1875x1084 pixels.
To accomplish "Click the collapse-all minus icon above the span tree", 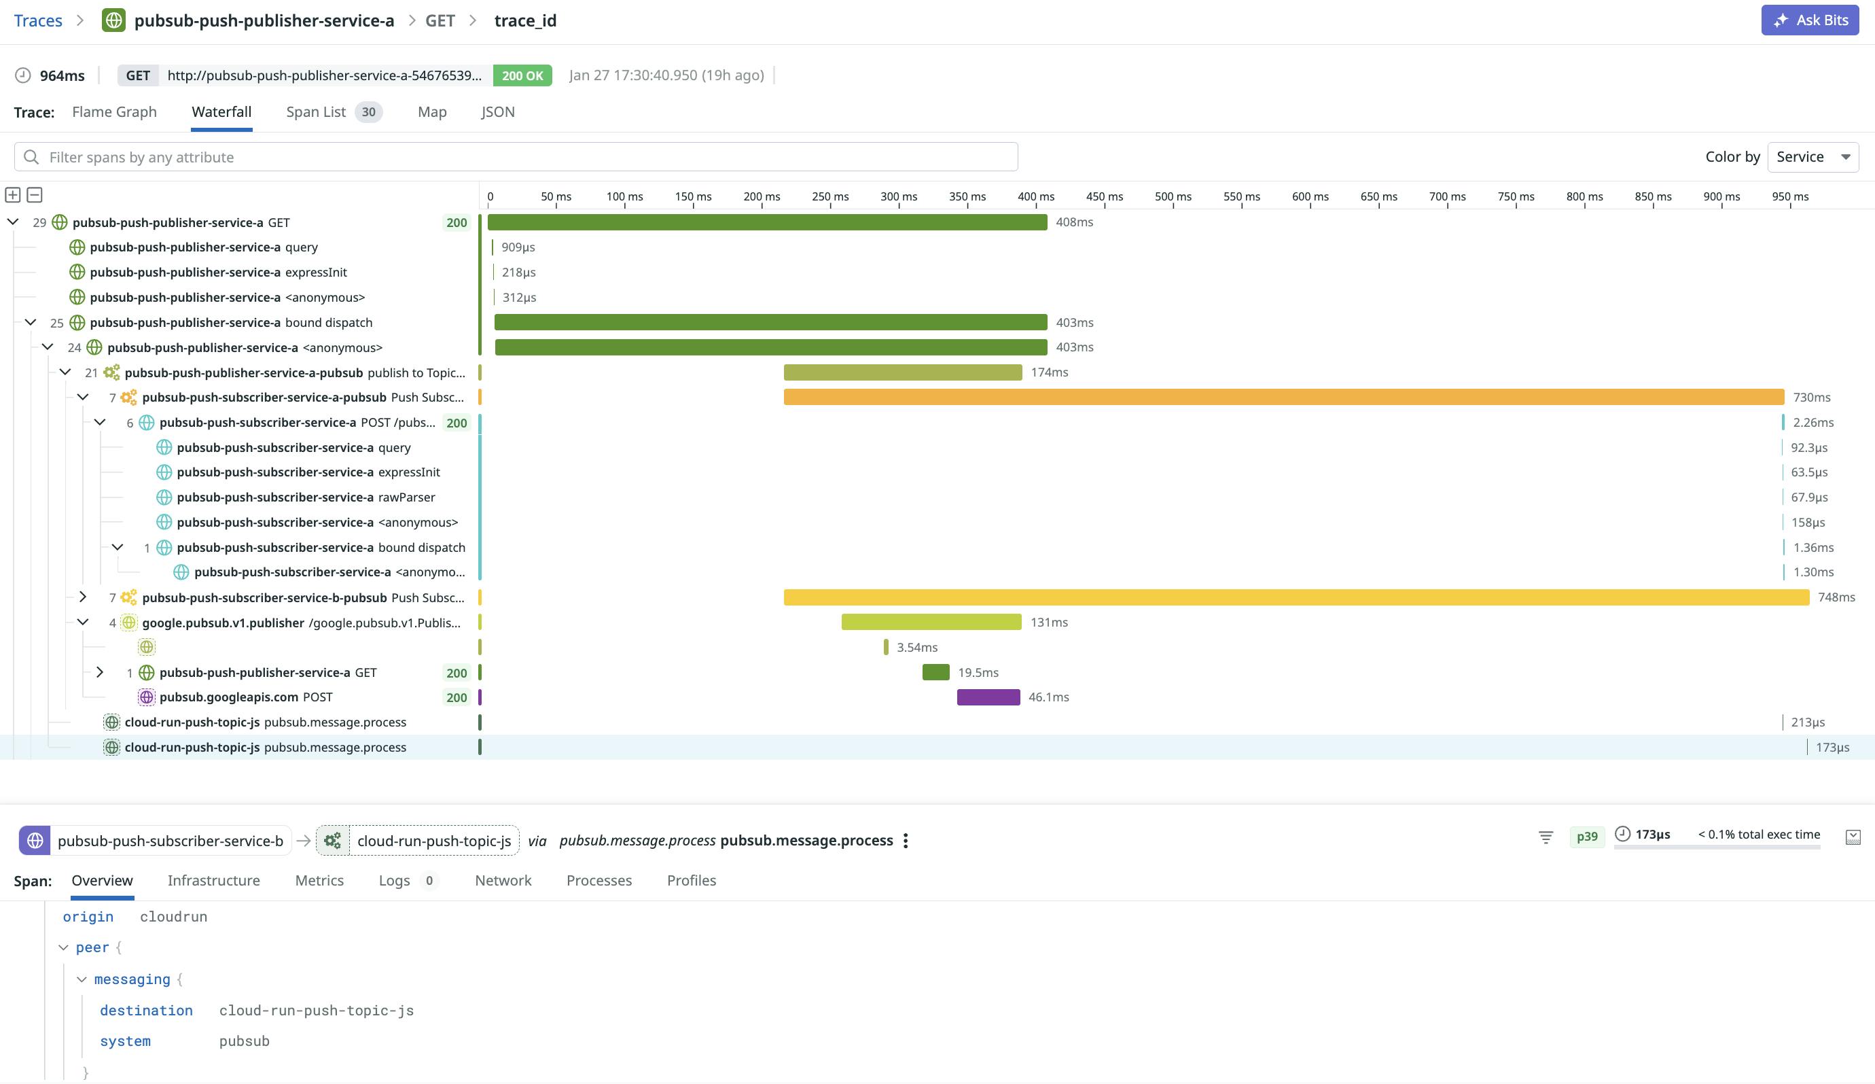I will coord(35,195).
